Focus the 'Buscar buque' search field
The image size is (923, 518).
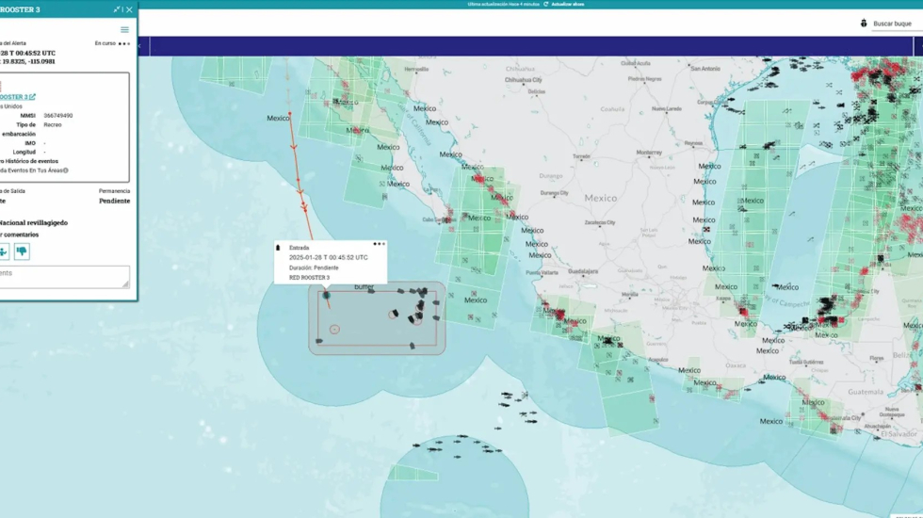(896, 24)
